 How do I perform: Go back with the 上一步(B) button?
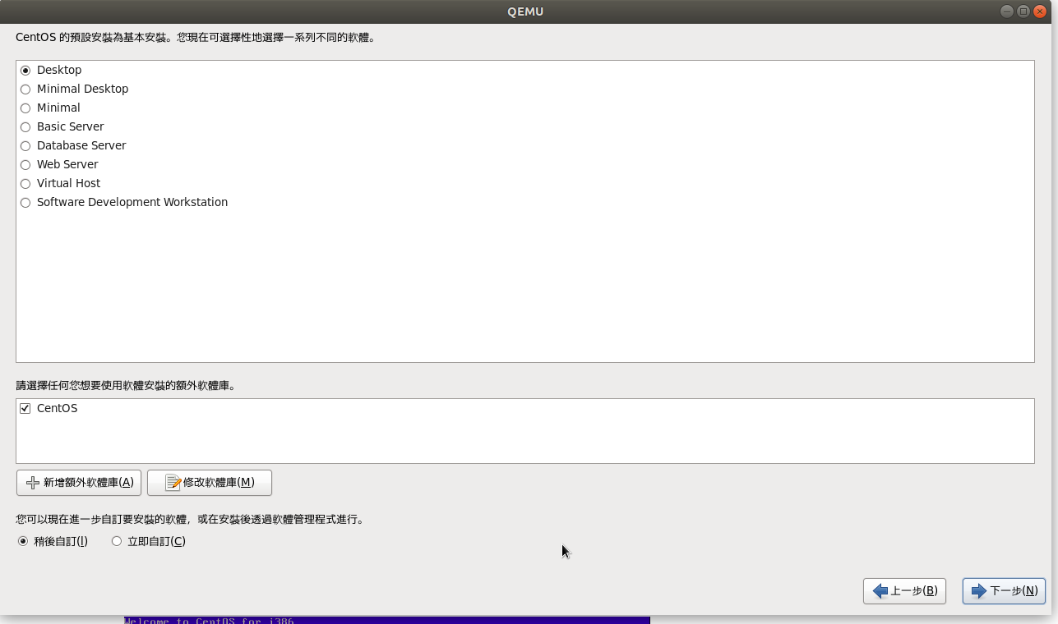pos(905,591)
